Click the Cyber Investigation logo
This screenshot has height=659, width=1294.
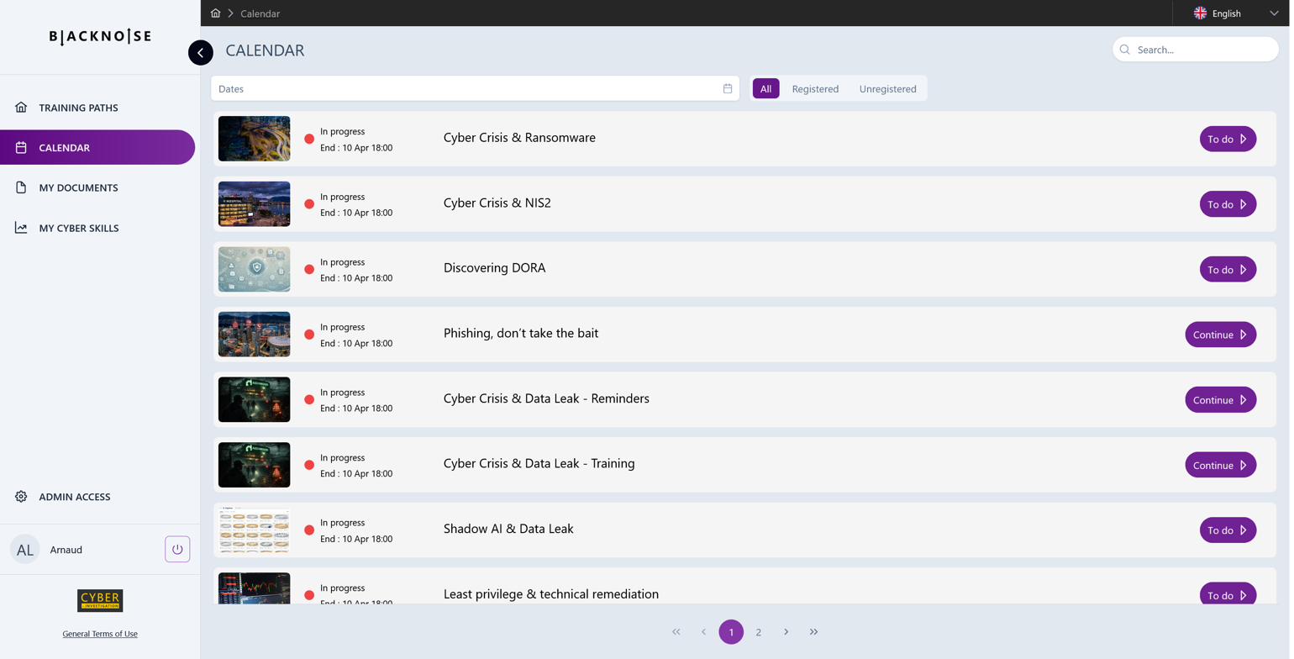[100, 600]
